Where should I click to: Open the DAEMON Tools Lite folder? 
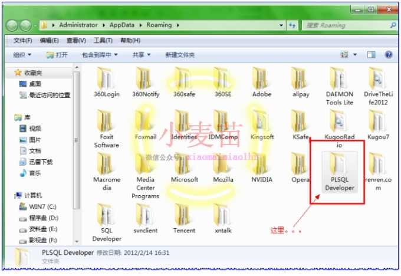tap(339, 87)
